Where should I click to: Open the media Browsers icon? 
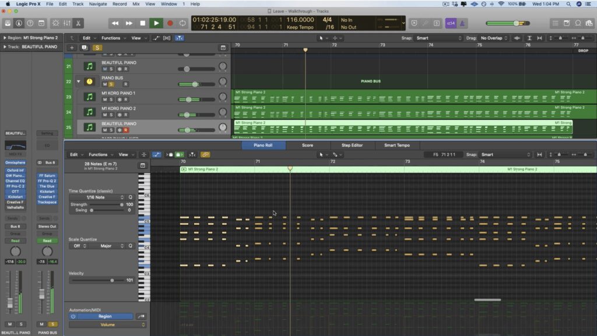(x=589, y=23)
